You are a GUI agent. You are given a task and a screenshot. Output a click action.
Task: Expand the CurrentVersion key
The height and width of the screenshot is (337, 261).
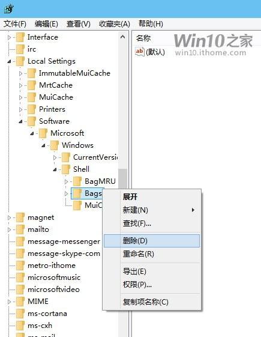point(55,158)
